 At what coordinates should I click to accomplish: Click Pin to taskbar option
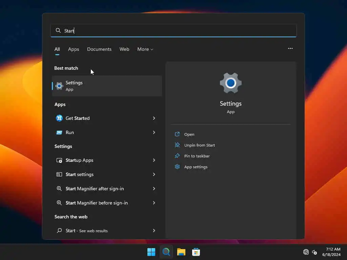click(197, 156)
